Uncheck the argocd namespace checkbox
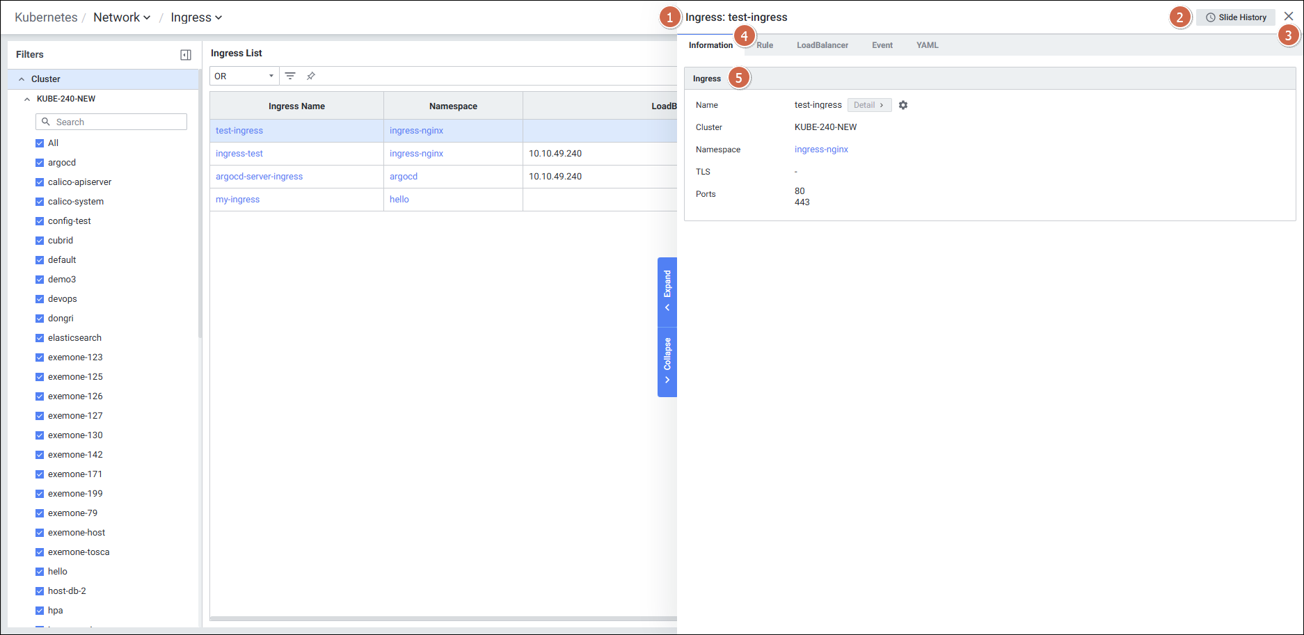The image size is (1304, 635). click(x=40, y=163)
